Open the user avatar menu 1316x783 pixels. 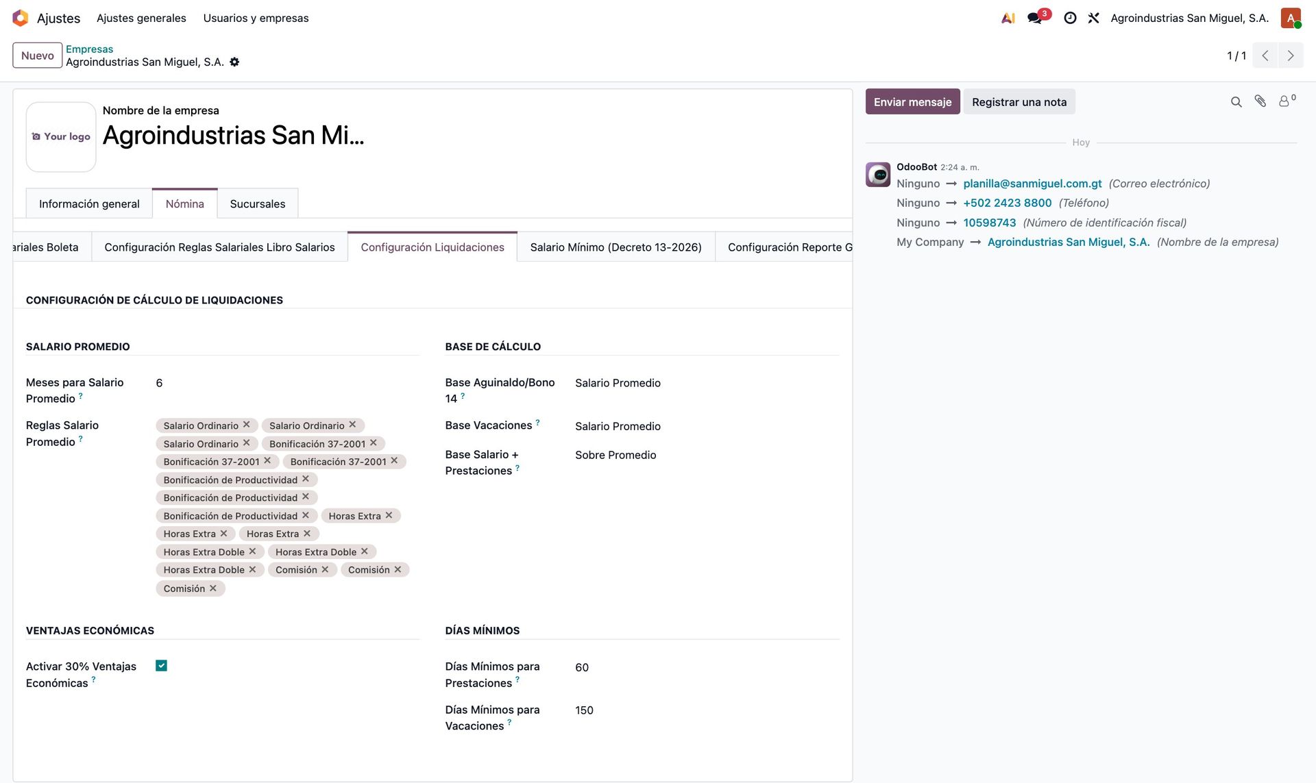pos(1291,18)
